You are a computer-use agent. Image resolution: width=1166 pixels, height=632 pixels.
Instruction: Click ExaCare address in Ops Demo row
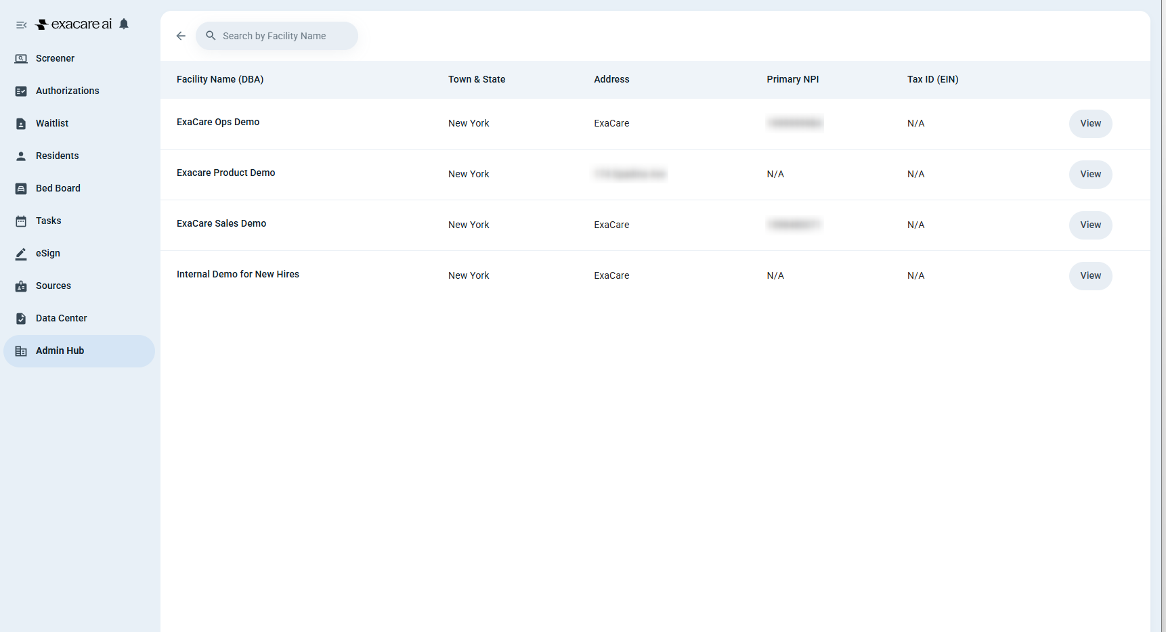coord(611,123)
